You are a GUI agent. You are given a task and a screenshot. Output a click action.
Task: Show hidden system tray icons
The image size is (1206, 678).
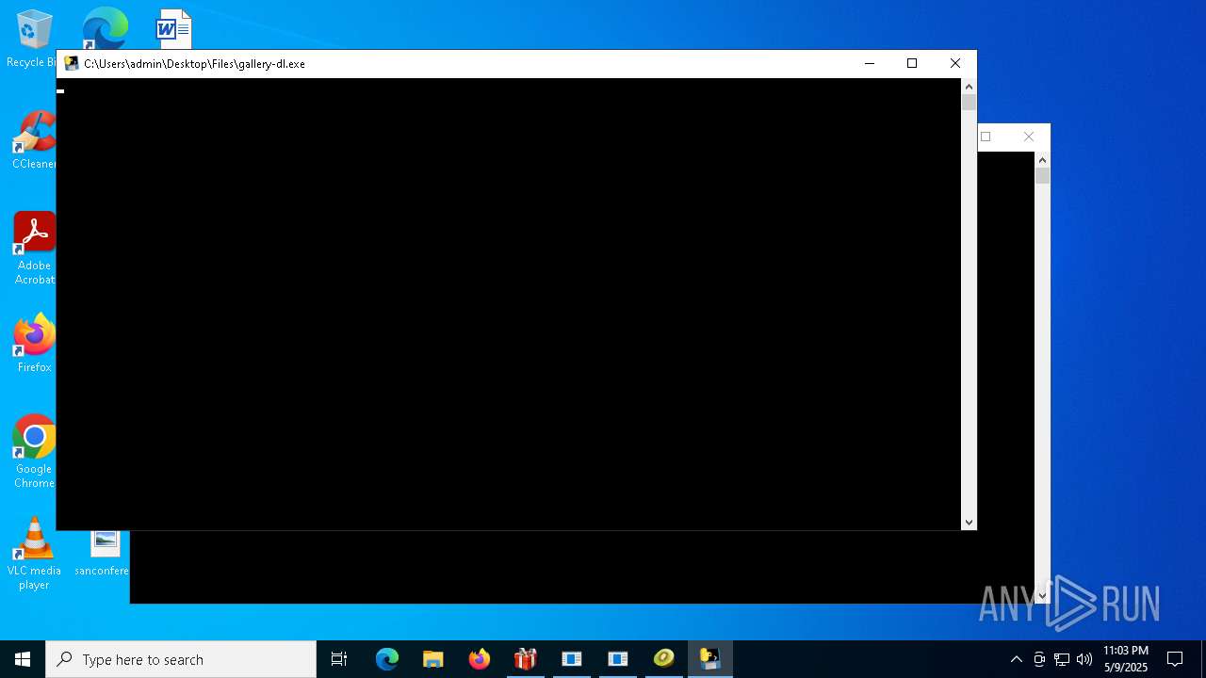(x=1016, y=659)
